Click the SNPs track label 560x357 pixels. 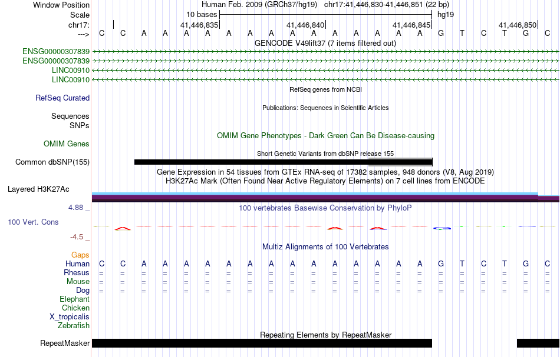(80, 126)
